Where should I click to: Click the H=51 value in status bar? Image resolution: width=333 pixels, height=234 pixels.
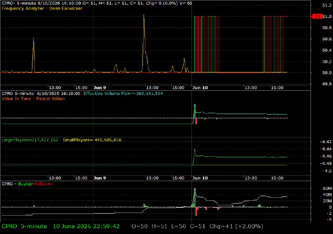point(159,227)
